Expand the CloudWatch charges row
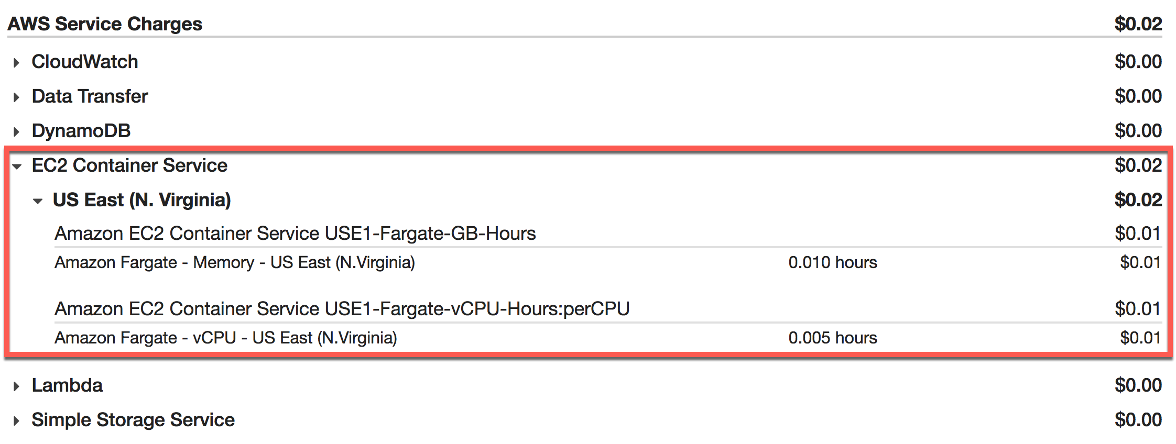 pos(16,63)
